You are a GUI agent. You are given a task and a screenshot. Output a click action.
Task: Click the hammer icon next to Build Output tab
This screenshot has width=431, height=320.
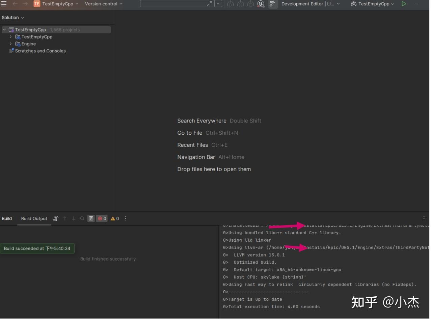coord(56,218)
